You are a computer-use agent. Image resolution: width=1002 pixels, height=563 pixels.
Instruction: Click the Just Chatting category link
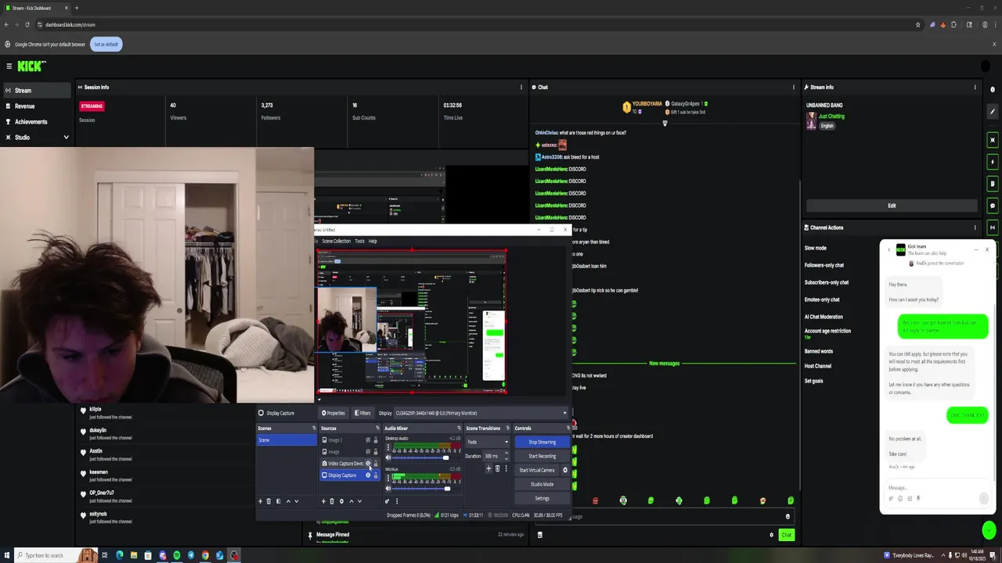tap(831, 117)
